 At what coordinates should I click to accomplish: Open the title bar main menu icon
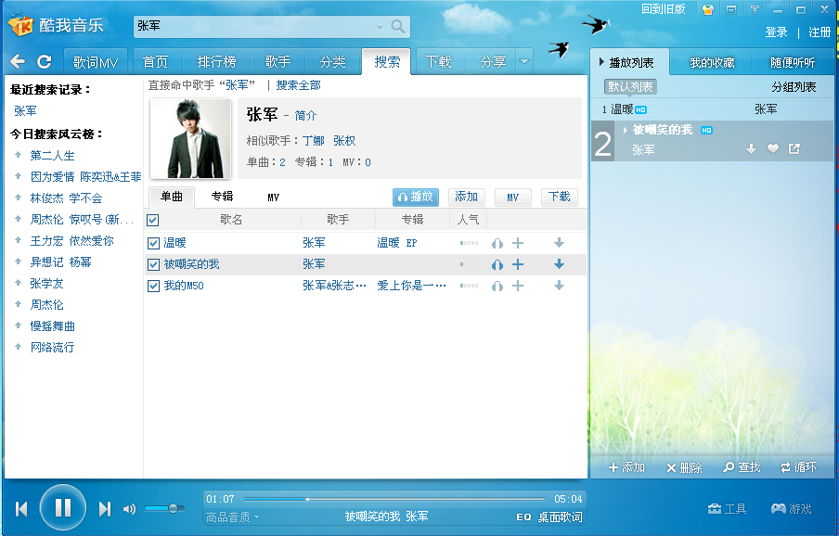pos(731,9)
